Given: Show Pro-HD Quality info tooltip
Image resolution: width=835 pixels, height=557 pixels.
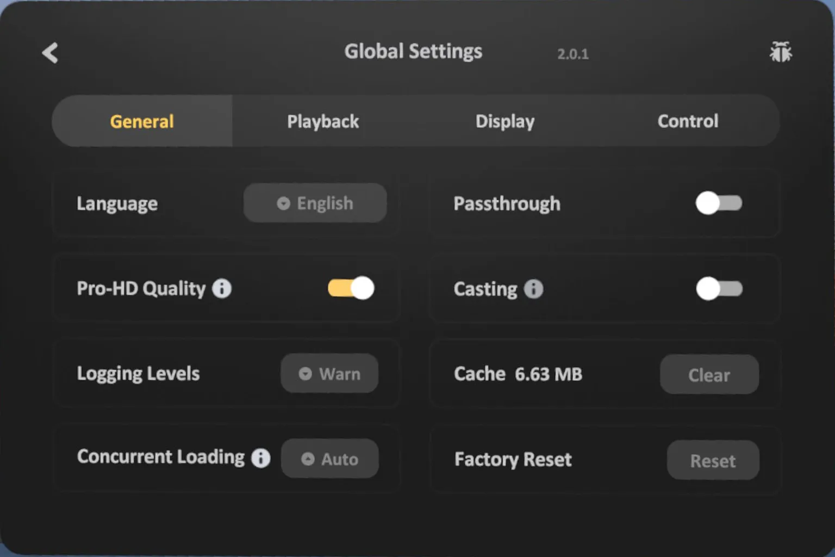Looking at the screenshot, I should tap(222, 288).
